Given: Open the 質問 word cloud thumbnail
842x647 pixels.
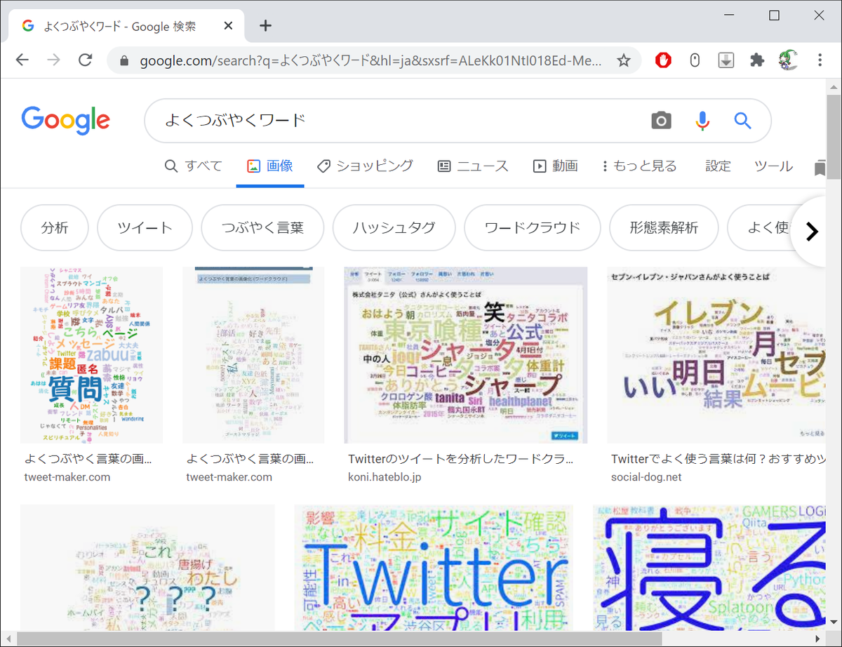Looking at the screenshot, I should tap(91, 355).
